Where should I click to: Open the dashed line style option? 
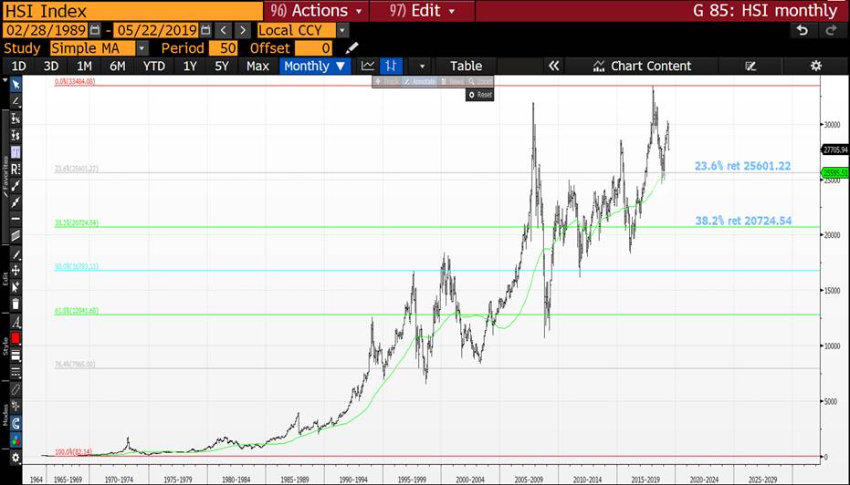coord(16,372)
